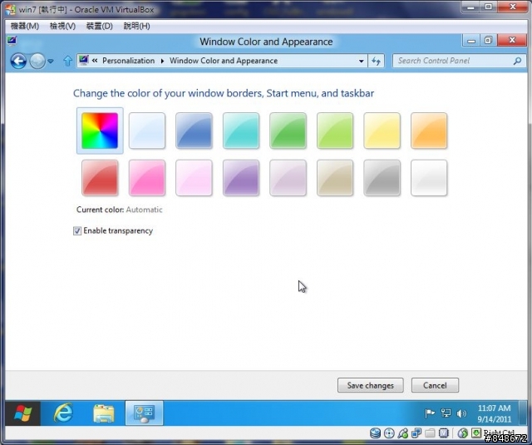Image resolution: width=532 pixels, height=445 pixels.
Task: Pick the gray color swatch
Action: [382, 178]
